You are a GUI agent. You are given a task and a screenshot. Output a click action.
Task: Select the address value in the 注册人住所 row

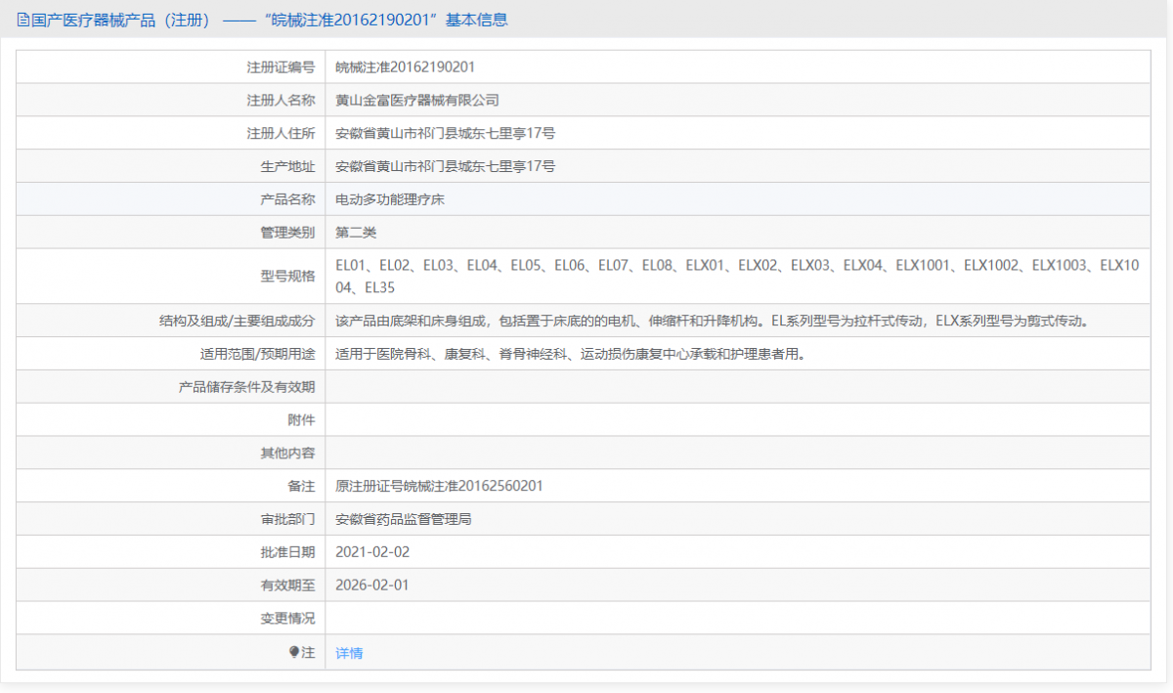tap(445, 133)
